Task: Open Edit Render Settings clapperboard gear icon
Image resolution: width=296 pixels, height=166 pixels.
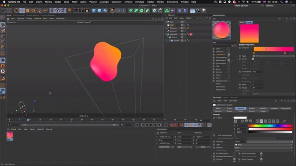Action: point(87,11)
